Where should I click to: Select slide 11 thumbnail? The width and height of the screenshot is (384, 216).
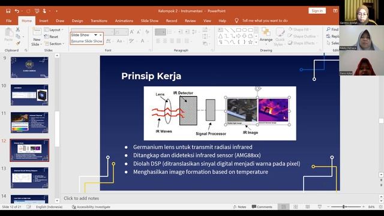click(x=29, y=122)
